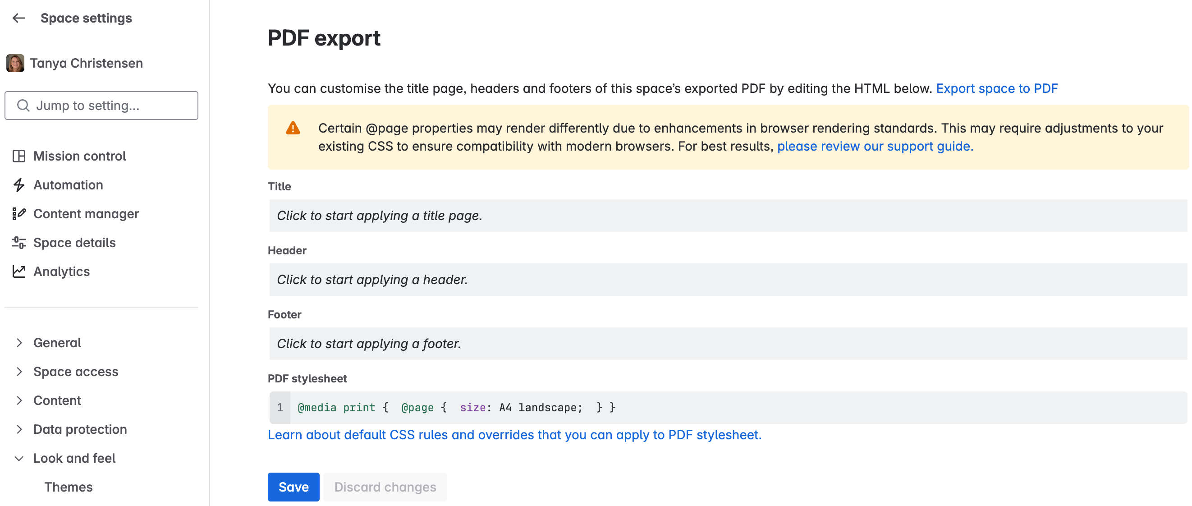The image size is (1192, 506).
Task: Select the Space details icon
Action: click(x=19, y=243)
